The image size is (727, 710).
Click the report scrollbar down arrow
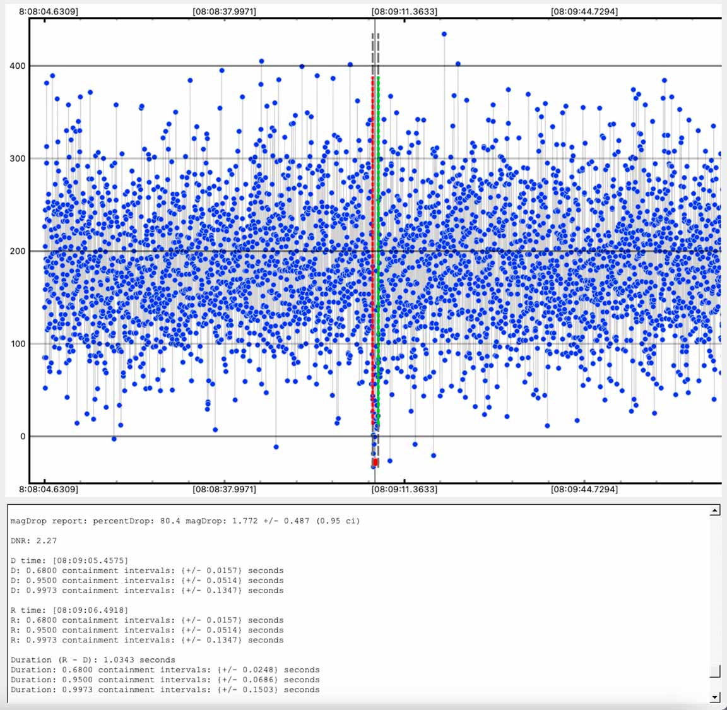[715, 697]
